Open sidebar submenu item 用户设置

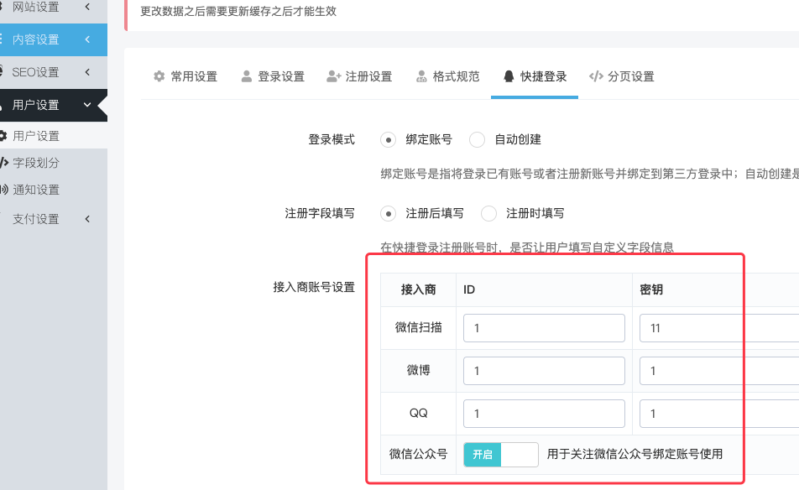[x=54, y=136]
